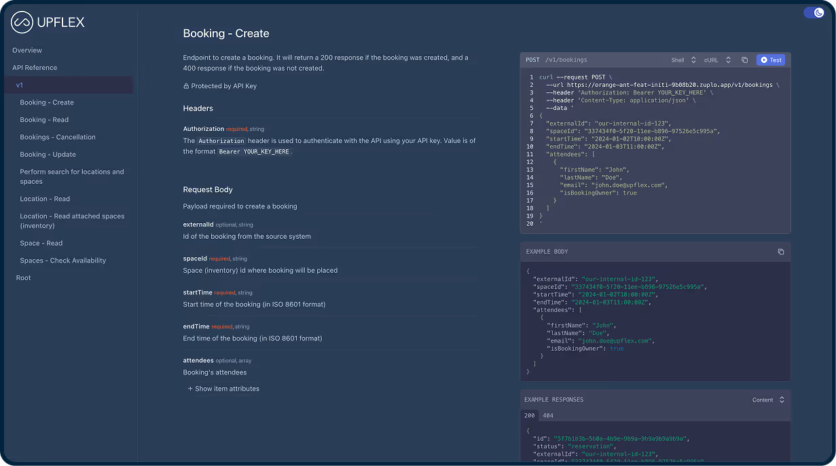The width and height of the screenshot is (836, 466).
Task: Open the Shell language dropdown
Action: pos(682,60)
